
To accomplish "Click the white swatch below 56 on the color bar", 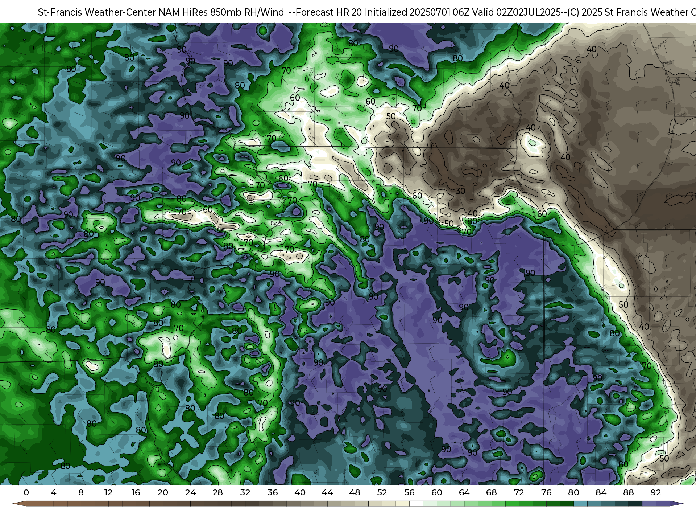I will 416,504.
